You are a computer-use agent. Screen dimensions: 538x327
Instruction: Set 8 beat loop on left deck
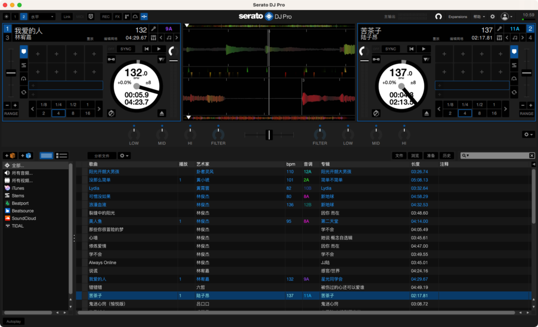coord(73,113)
